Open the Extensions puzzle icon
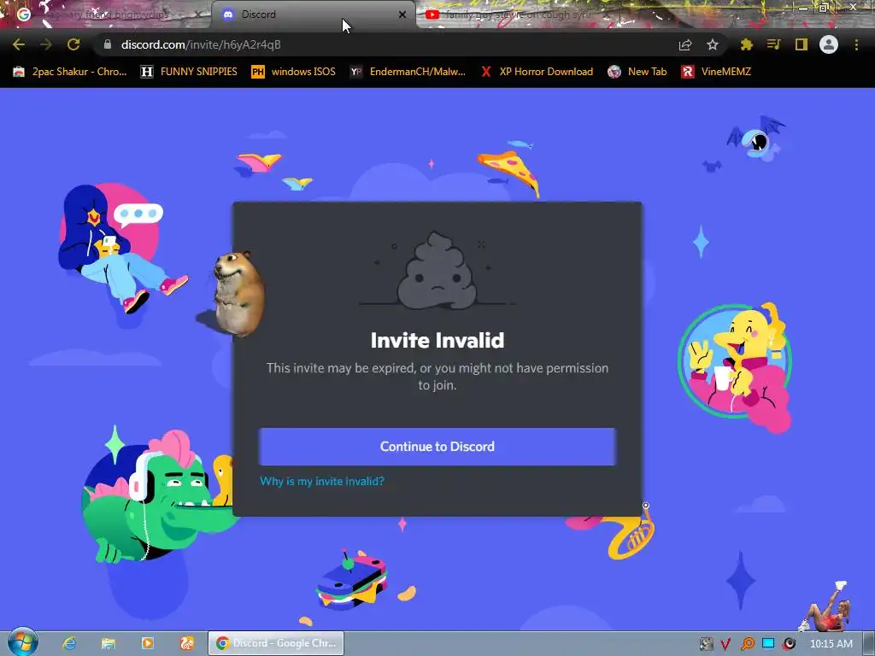This screenshot has height=656, width=875. [x=746, y=44]
